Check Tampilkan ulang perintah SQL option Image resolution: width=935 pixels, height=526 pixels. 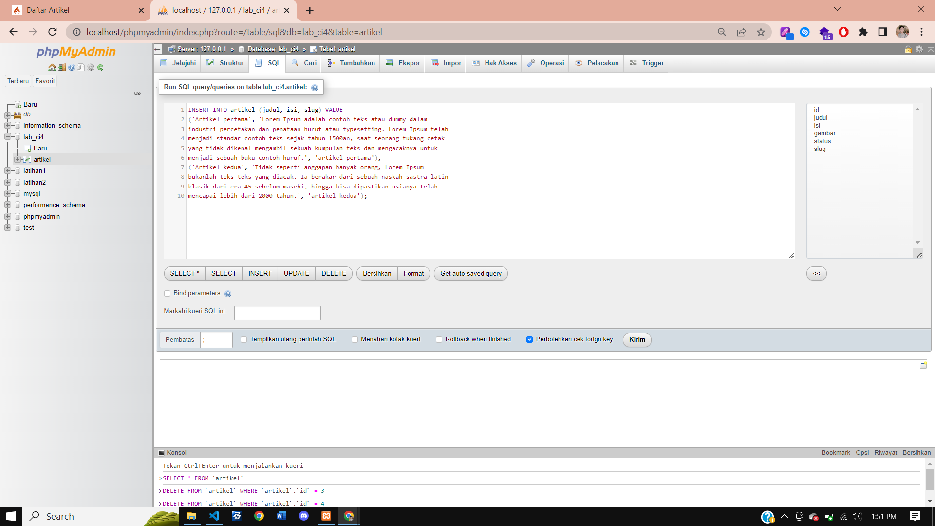point(244,339)
